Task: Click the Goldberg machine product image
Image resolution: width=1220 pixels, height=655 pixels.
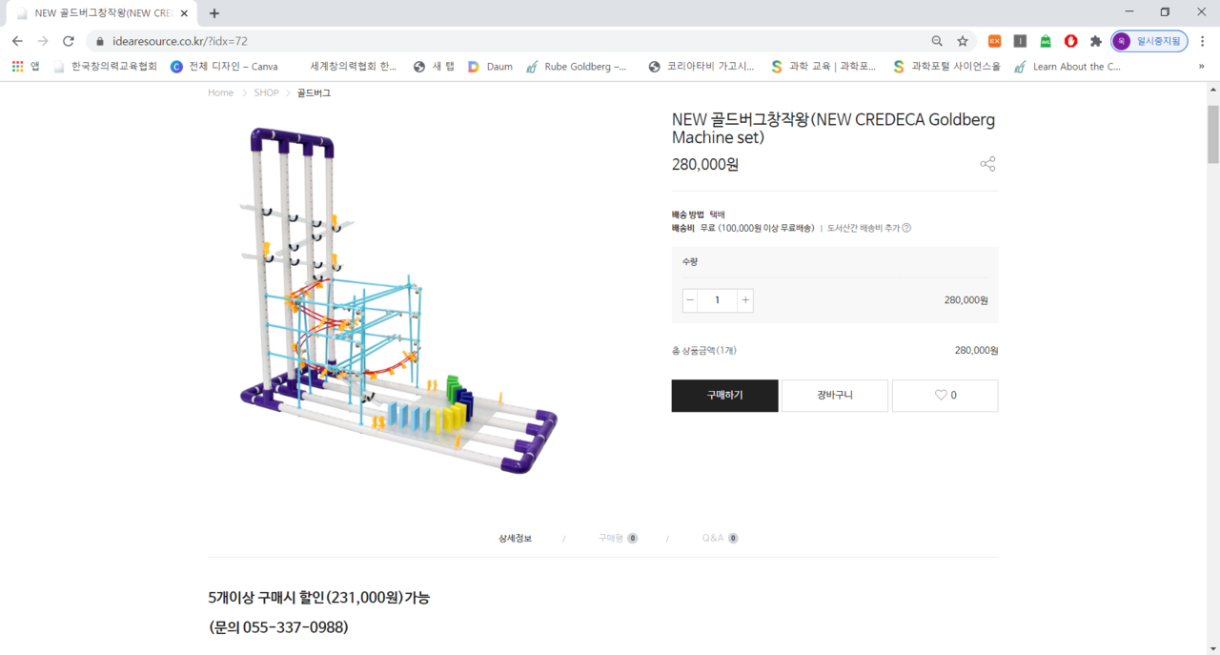Action: pyautogui.click(x=398, y=301)
